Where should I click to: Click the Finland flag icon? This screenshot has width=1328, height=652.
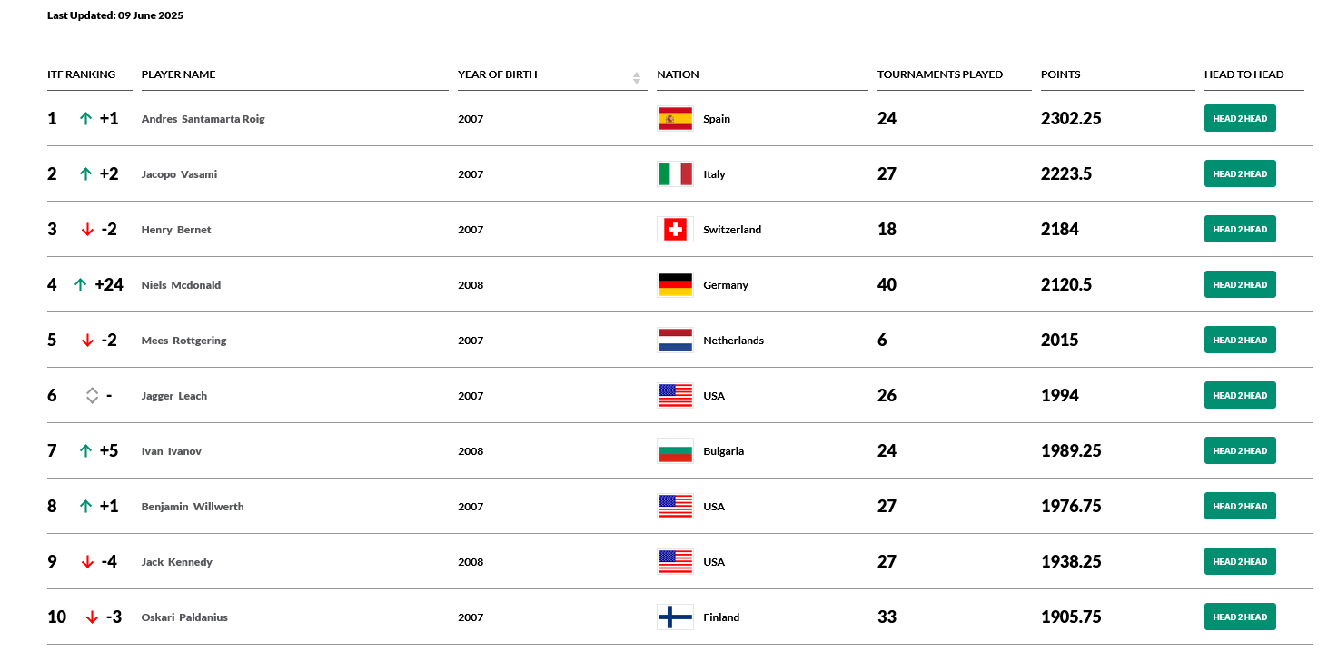tap(675, 617)
